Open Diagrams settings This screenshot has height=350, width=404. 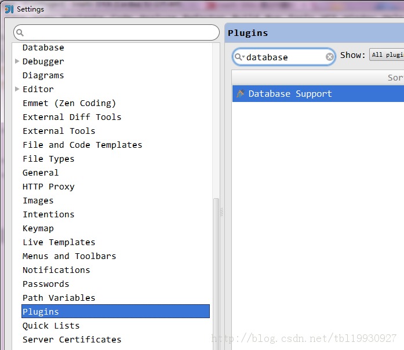[x=43, y=75]
